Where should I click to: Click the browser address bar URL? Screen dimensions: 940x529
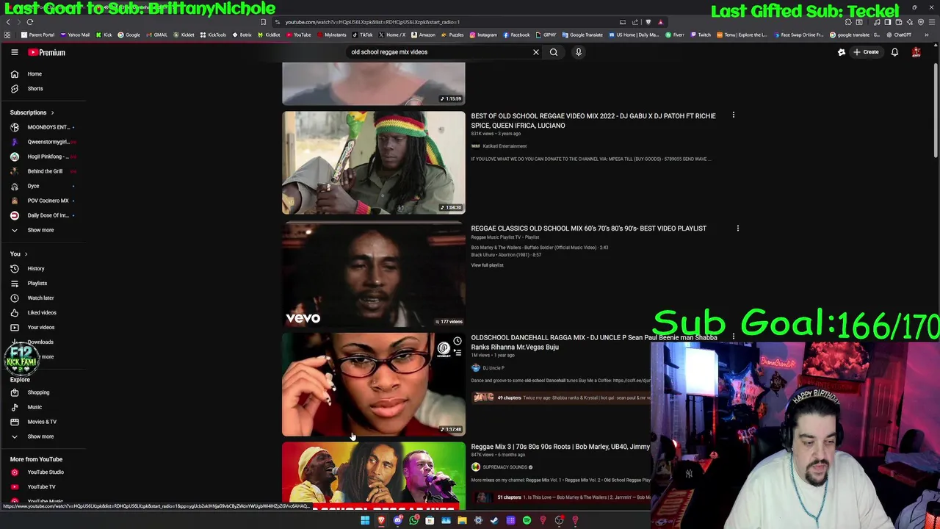point(372,22)
